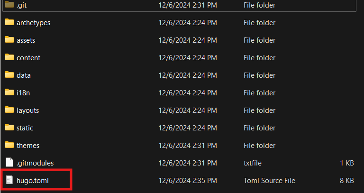Viewport: 364px width, 193px height.
Task: Click the 8 KB file size
Action: pos(347,181)
